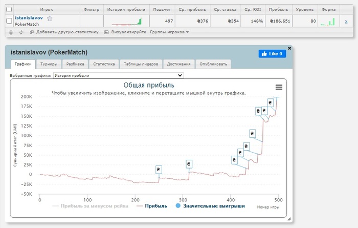Click the refresh icon beside the trash
Screen dimensions: 358x228
(21, 32)
